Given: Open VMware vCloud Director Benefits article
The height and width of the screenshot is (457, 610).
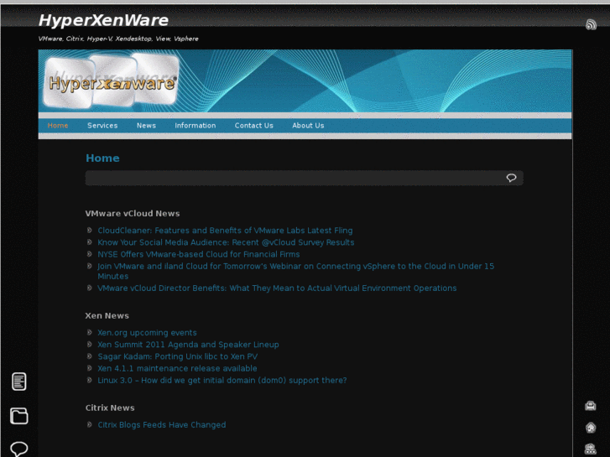Looking at the screenshot, I should (277, 288).
